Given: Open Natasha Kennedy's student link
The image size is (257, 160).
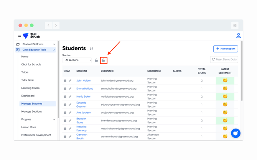Looking at the screenshot, I should click(81, 129).
